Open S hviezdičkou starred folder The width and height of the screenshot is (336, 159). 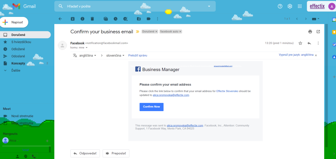pos(25,42)
